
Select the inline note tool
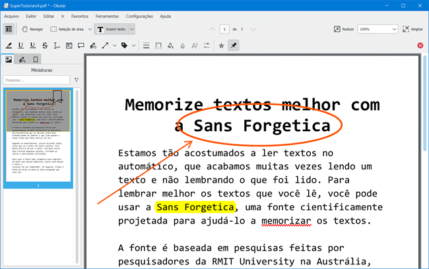pos(69,45)
